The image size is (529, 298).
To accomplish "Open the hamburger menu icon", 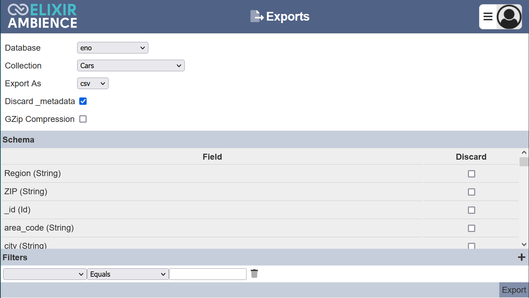I will (x=488, y=16).
